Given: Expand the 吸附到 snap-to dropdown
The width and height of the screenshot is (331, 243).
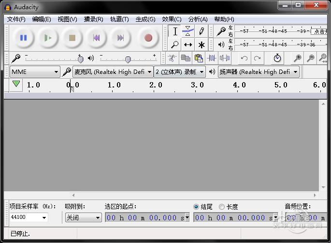Looking at the screenshot, I should point(84,218).
